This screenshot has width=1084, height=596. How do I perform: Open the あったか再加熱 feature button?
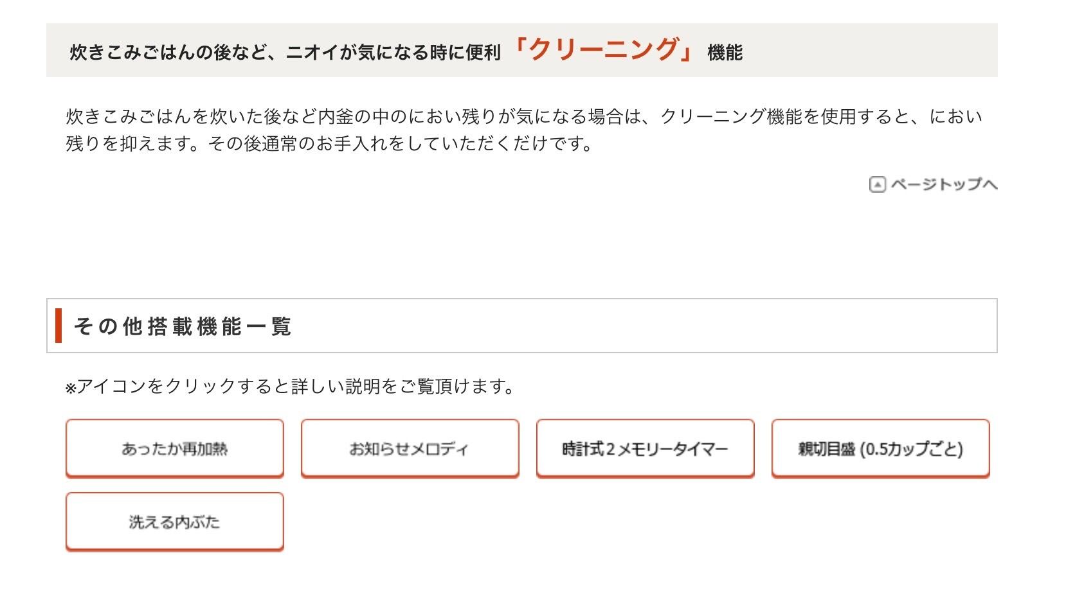coord(174,448)
